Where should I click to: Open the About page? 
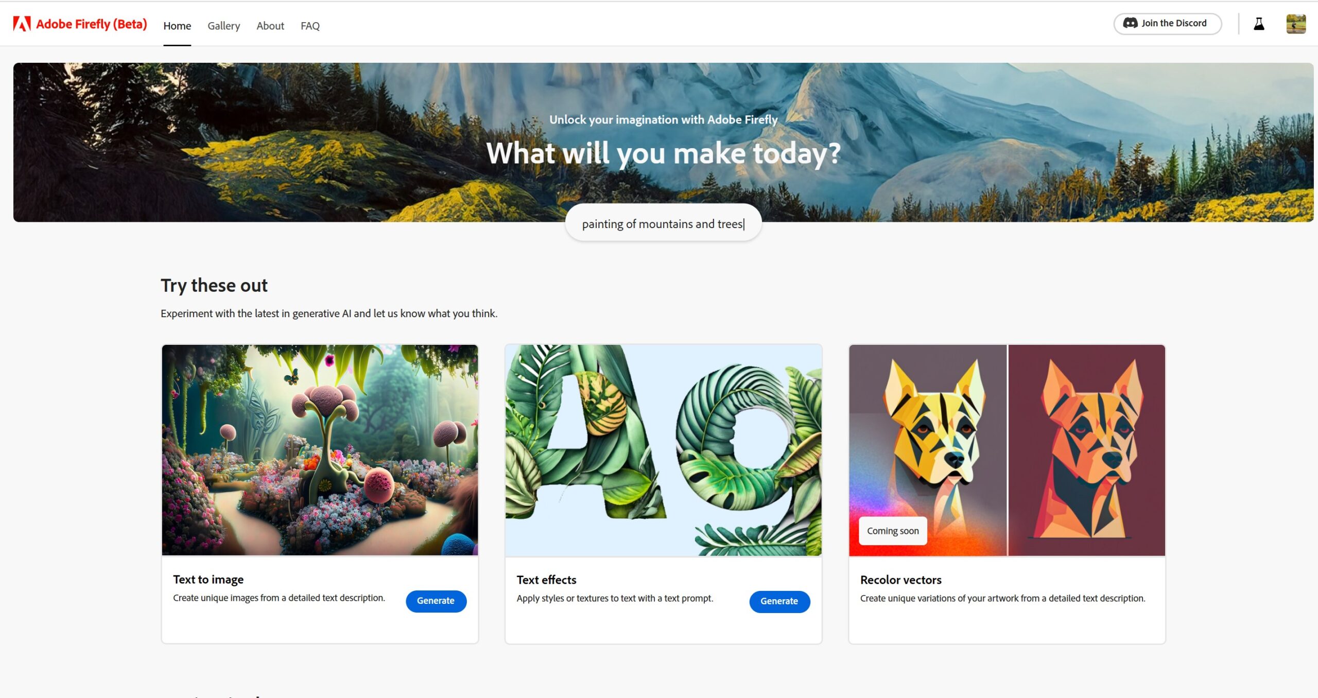click(270, 26)
